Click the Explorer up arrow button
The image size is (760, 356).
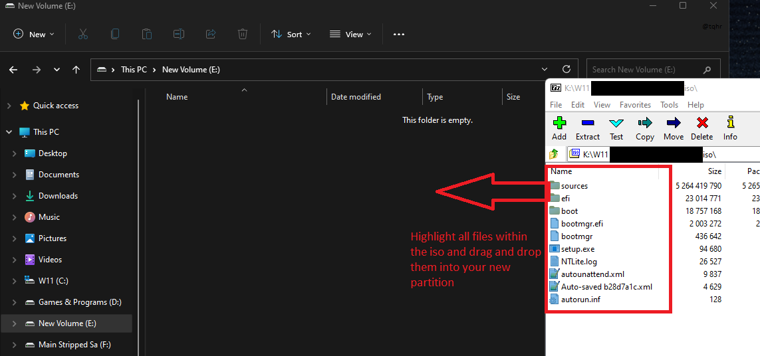76,69
